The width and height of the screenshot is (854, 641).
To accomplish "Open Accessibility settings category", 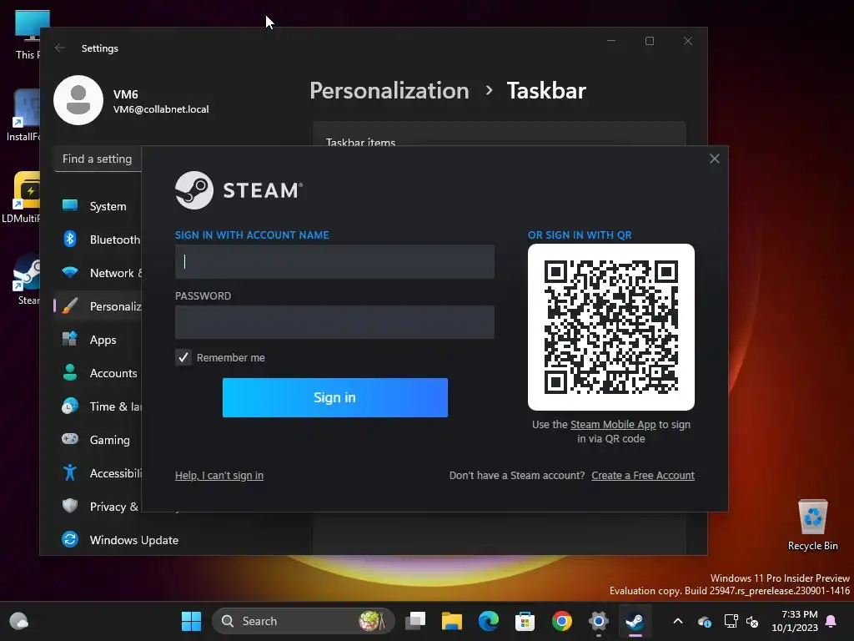I will pyautogui.click(x=98, y=473).
